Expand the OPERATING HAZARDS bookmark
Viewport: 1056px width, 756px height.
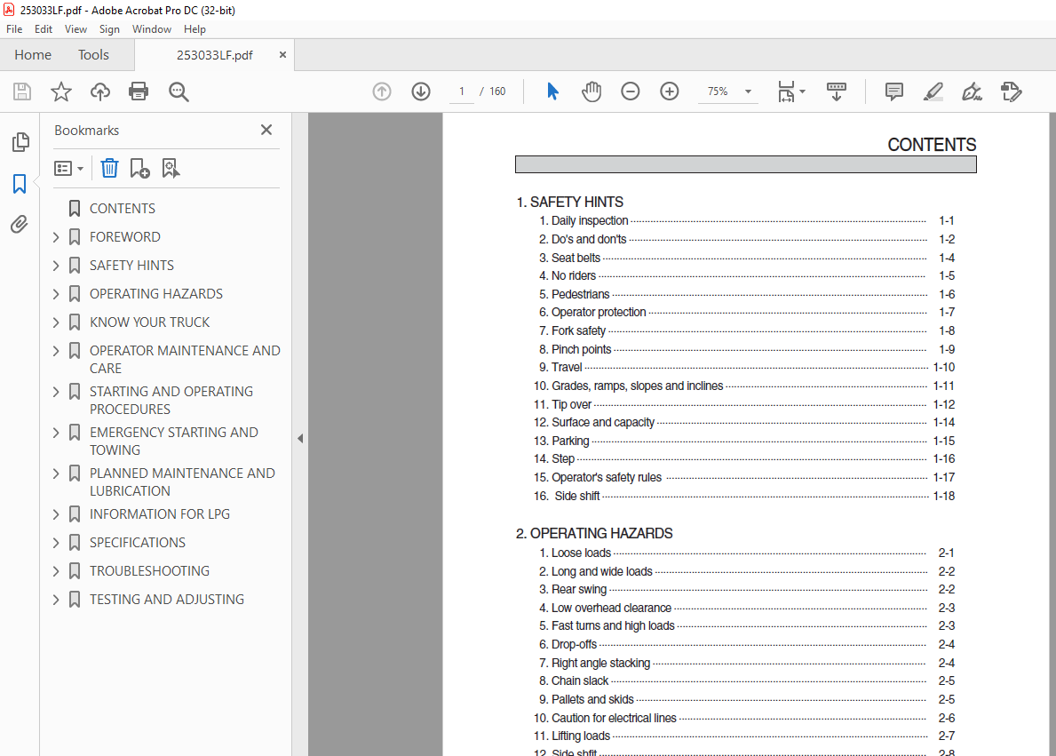click(56, 294)
